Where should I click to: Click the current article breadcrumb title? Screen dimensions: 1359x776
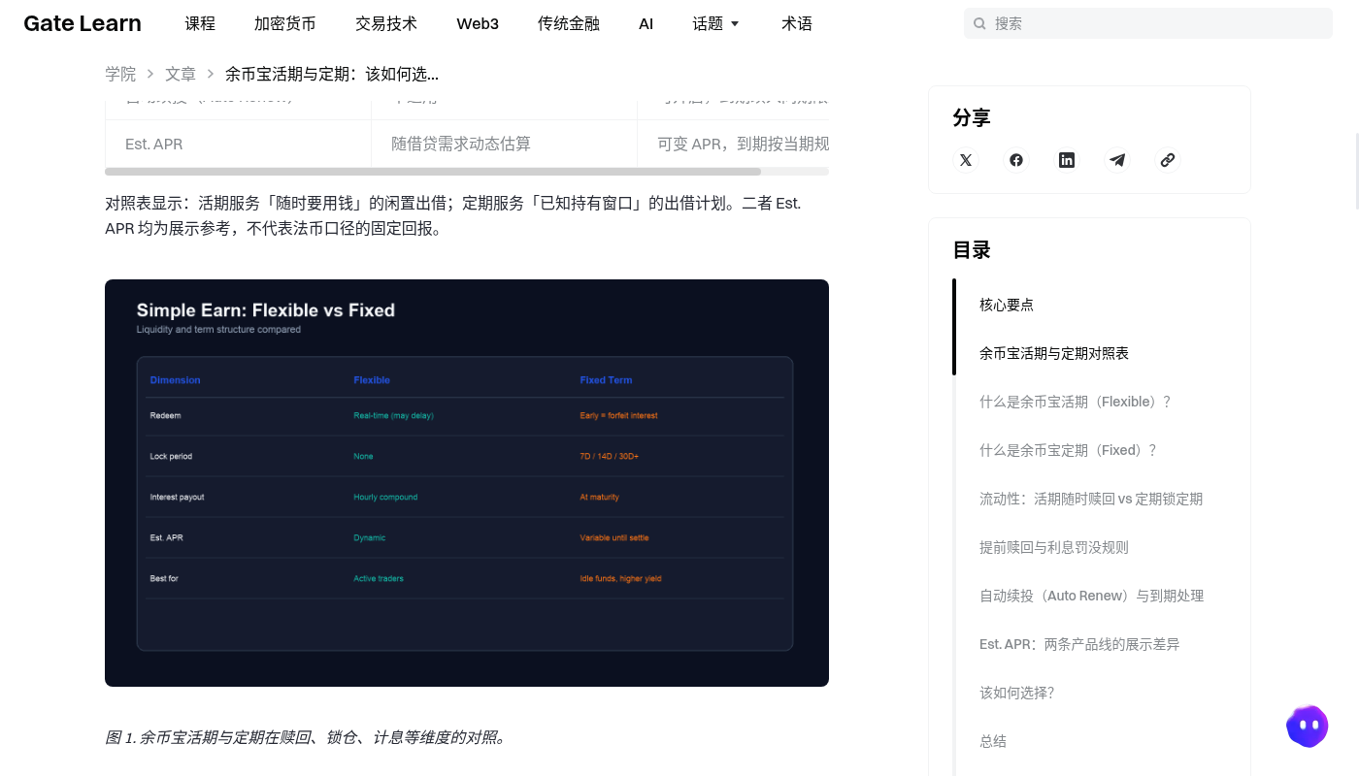332,74
